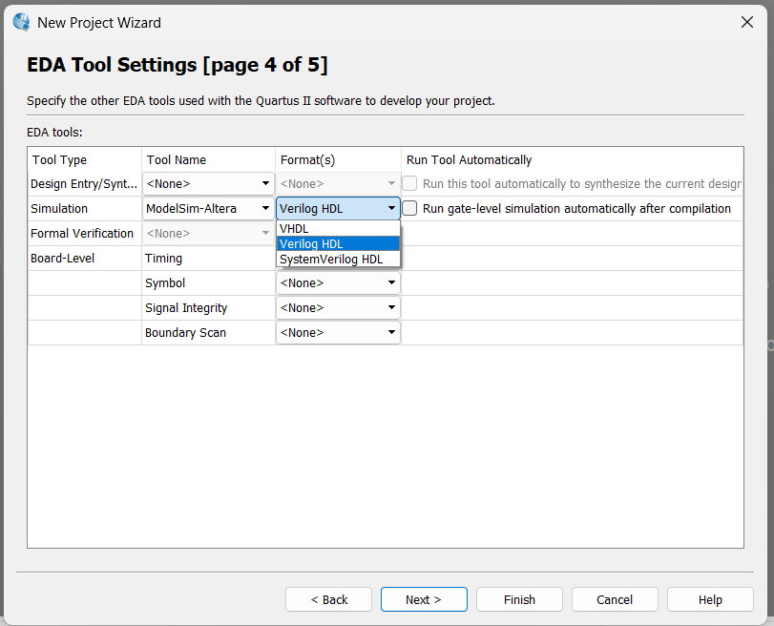Proceed with the Next button

coord(424,599)
